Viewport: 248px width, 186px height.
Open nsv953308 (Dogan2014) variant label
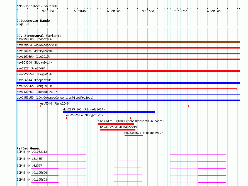[34, 62]
